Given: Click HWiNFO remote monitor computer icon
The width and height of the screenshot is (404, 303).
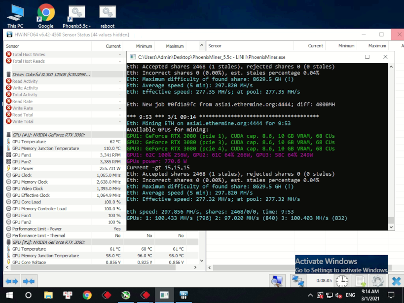Looking at the screenshot, I should tap(277, 281).
